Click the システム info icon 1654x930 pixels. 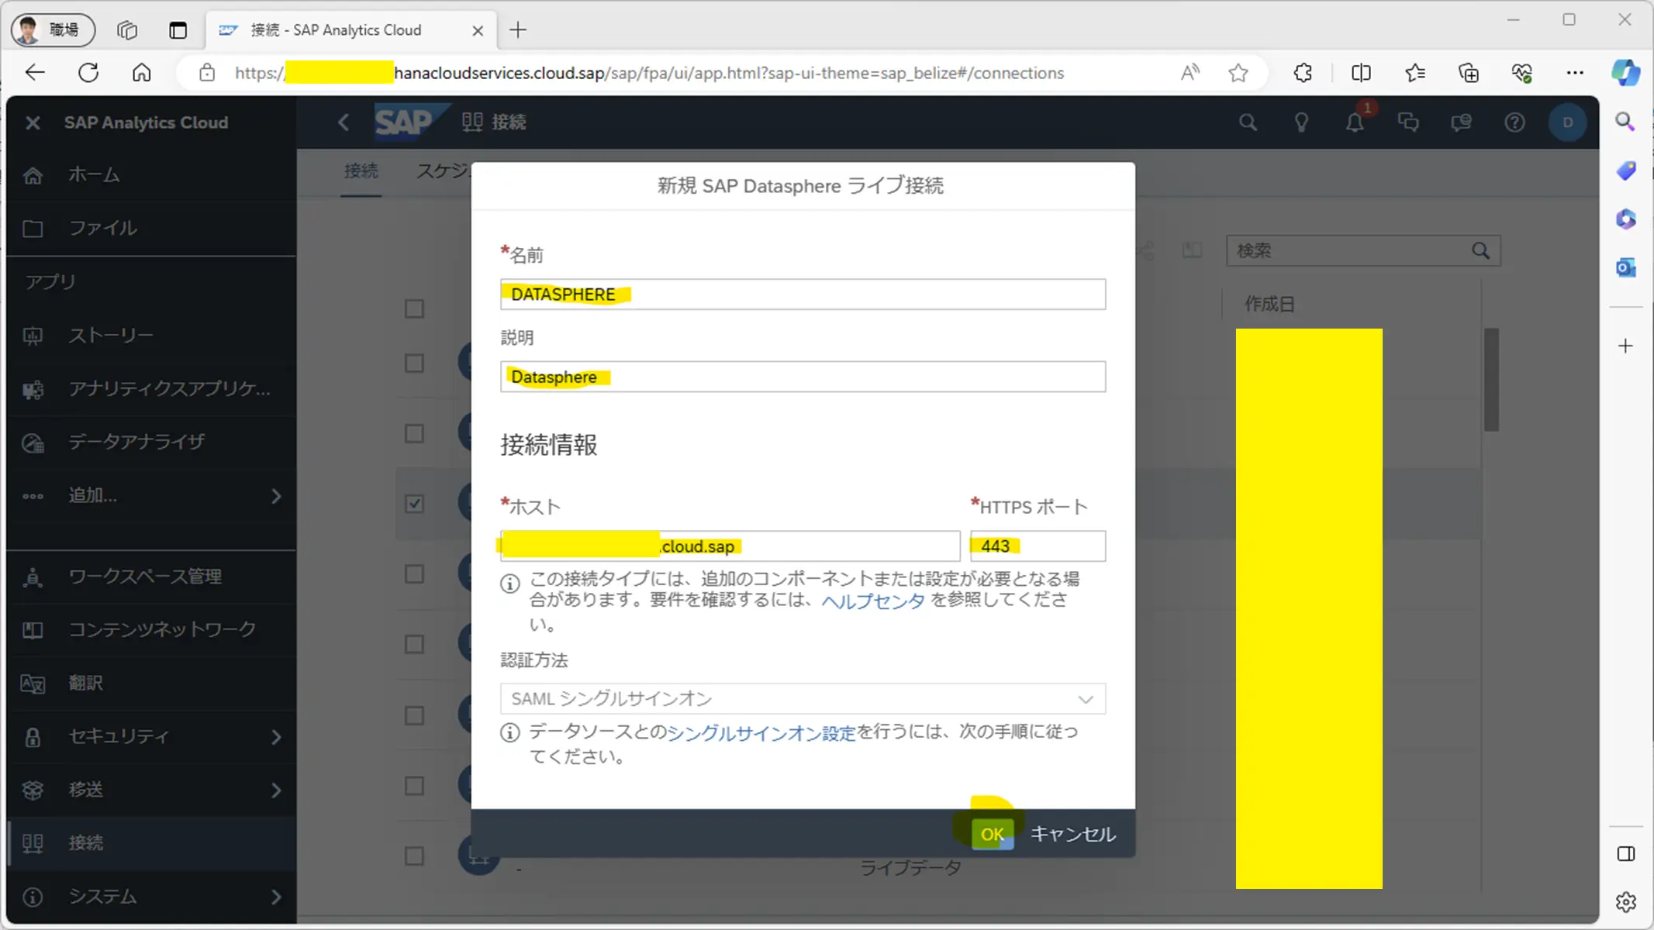33,897
